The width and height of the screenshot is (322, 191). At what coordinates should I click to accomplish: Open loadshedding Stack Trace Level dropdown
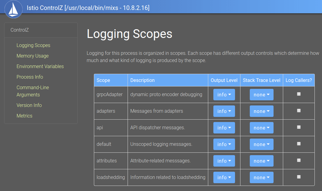click(261, 177)
